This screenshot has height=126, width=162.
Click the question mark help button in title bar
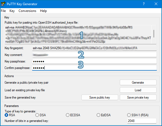(143, 4)
